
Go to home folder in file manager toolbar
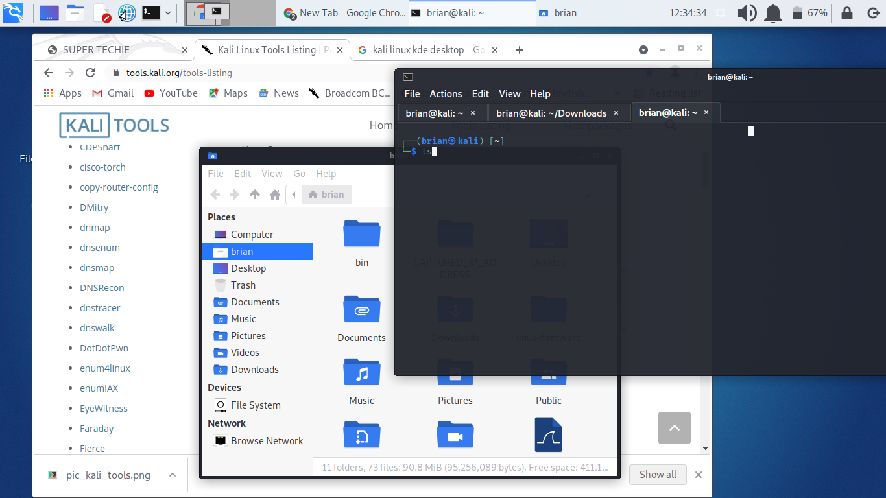[x=275, y=195]
